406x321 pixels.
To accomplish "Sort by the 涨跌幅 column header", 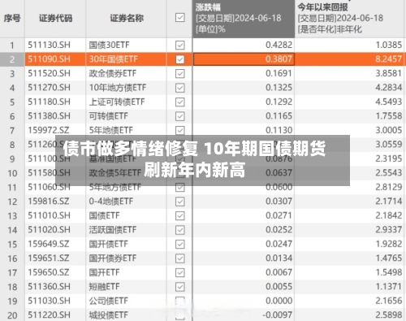I will (x=244, y=19).
